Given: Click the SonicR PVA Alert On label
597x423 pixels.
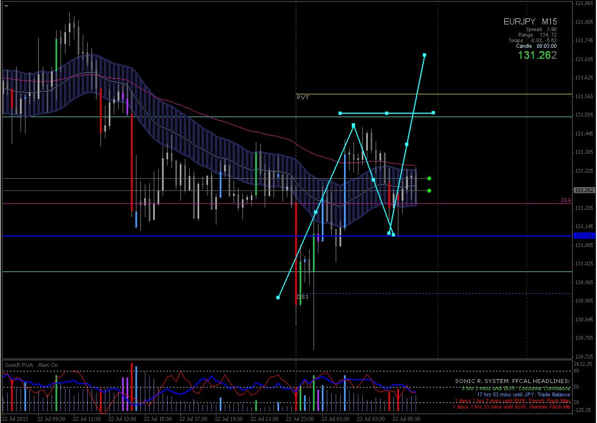Looking at the screenshot, I should click(x=31, y=365).
